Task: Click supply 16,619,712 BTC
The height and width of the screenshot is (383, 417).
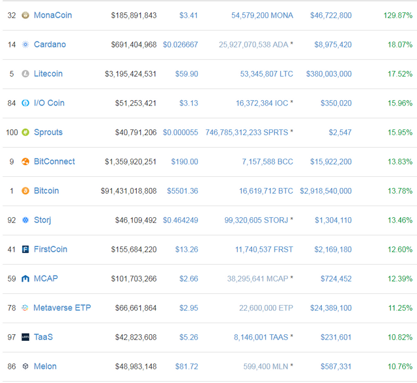Action: click(x=266, y=191)
